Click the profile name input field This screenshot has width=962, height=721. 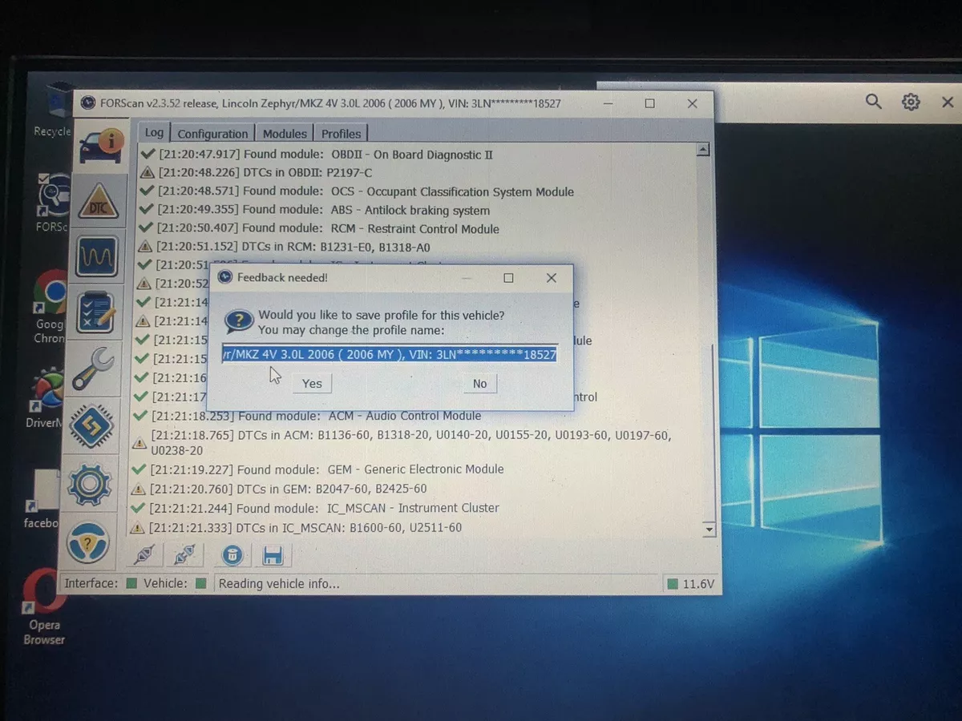390,354
